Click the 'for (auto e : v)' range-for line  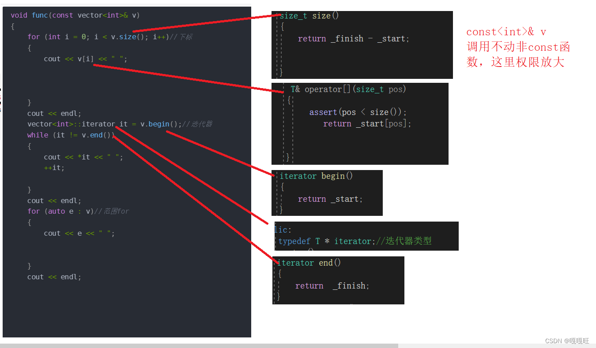pyautogui.click(x=78, y=211)
